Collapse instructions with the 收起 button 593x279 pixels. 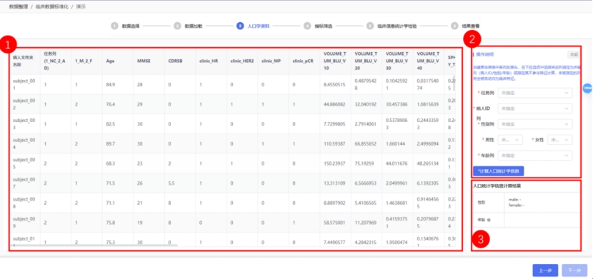tap(574, 54)
